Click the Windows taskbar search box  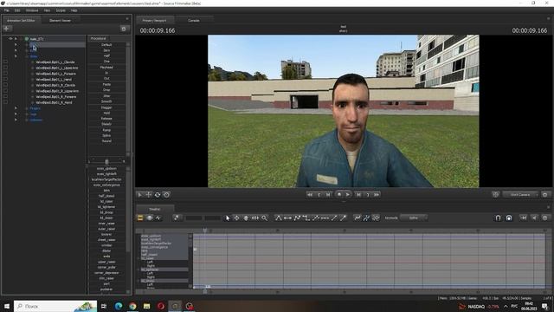coord(55,306)
